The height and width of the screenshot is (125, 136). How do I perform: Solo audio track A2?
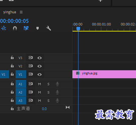(48, 93)
